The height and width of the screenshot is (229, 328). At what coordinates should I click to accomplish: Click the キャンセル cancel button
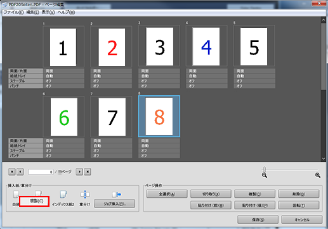tap(302, 219)
